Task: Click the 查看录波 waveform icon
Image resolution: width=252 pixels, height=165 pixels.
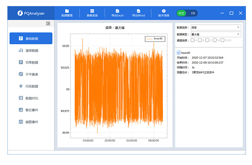Action: pyautogui.click(x=92, y=13)
